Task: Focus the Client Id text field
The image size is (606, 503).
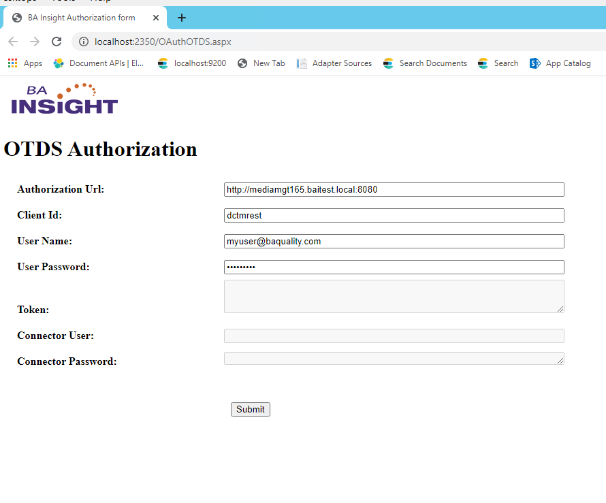Action: (x=394, y=216)
